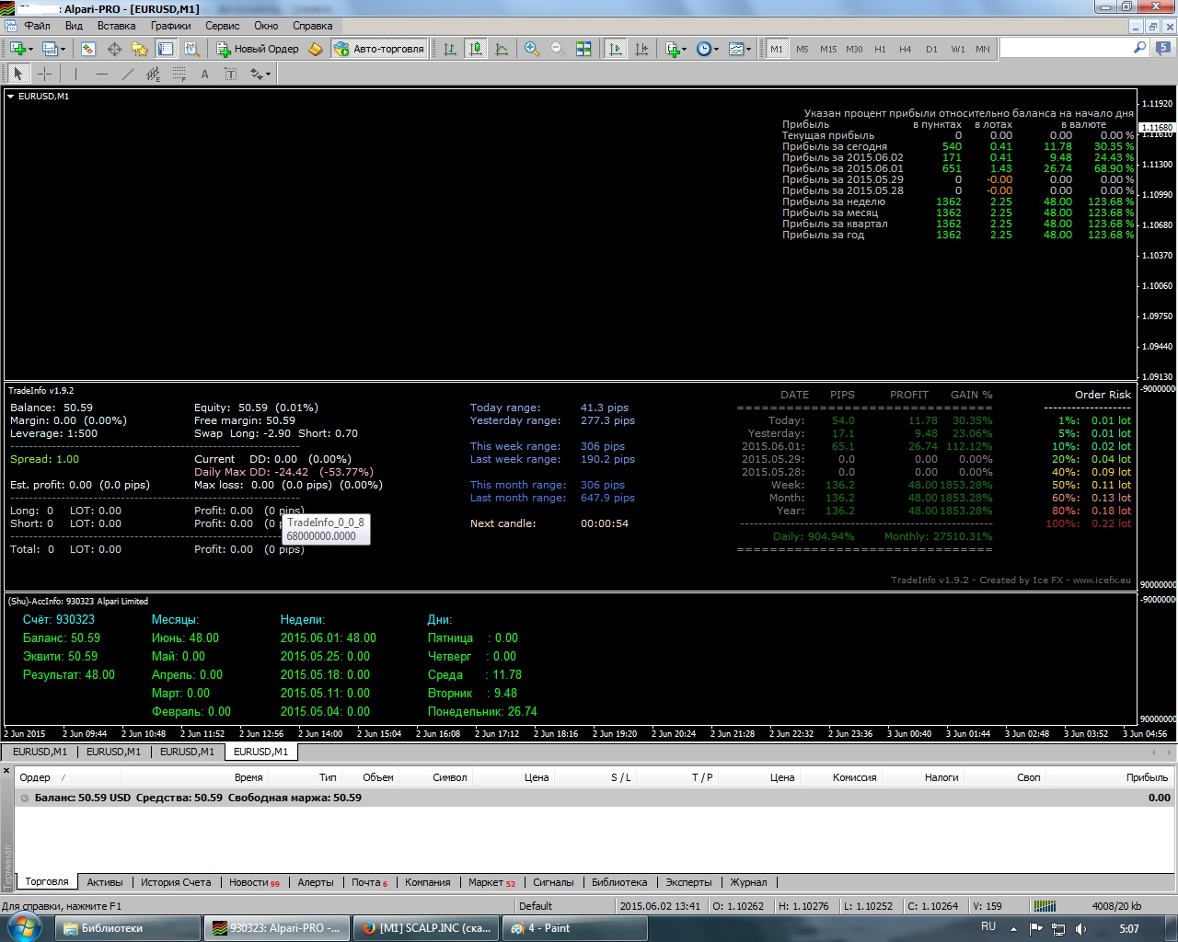The image size is (1178, 942).
Task: Click connection status 4008/20 kb
Action: click(1116, 906)
